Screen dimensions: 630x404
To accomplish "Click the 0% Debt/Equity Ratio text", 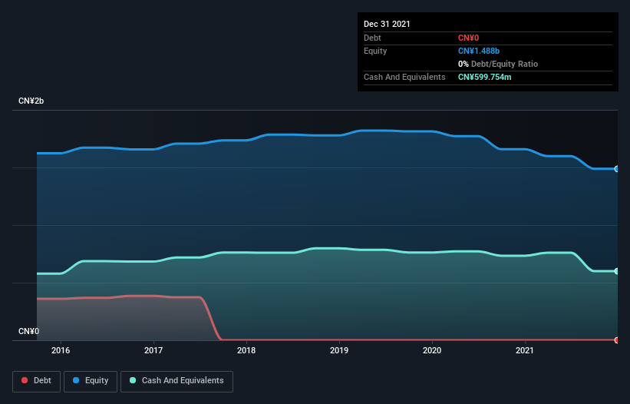I will click(498, 64).
